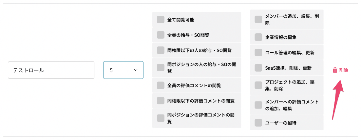Check the 企業情報の編集 permission
Image resolution: width=361 pixels, height=140 pixels.
pyautogui.click(x=258, y=37)
